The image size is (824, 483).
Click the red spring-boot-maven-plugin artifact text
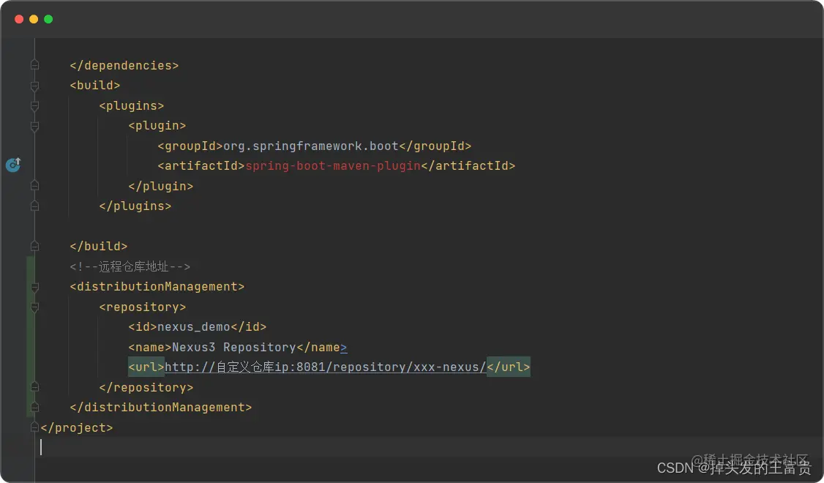coord(333,165)
